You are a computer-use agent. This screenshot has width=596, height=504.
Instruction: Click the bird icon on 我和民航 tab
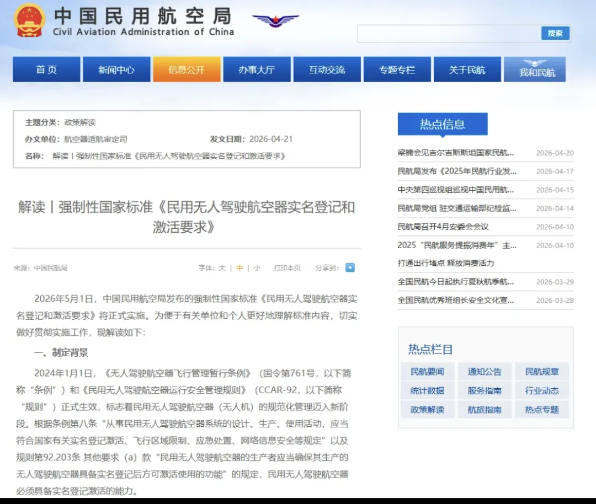tap(534, 62)
